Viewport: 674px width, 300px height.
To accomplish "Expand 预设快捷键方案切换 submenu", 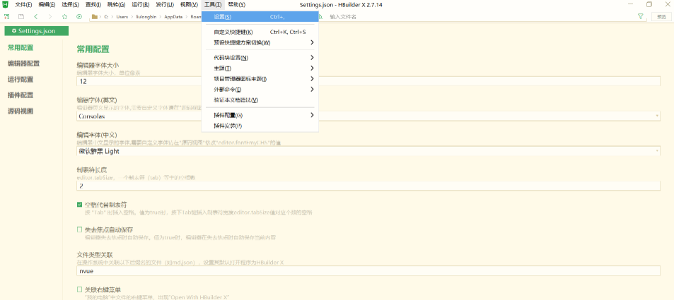I will tap(260, 42).
